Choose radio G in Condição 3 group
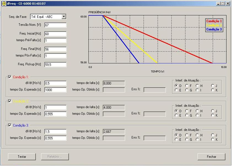232x166 pixels. 187,139
